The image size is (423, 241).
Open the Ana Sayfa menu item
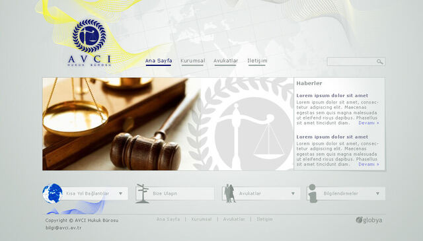pos(159,61)
